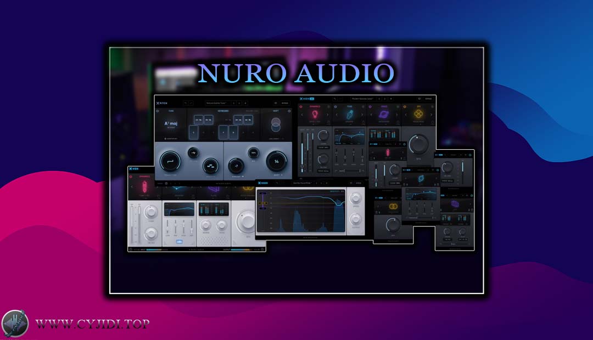Click the Delay knob in light Xvox
The width and height of the screenshot is (593, 340).
pyautogui.click(x=222, y=225)
